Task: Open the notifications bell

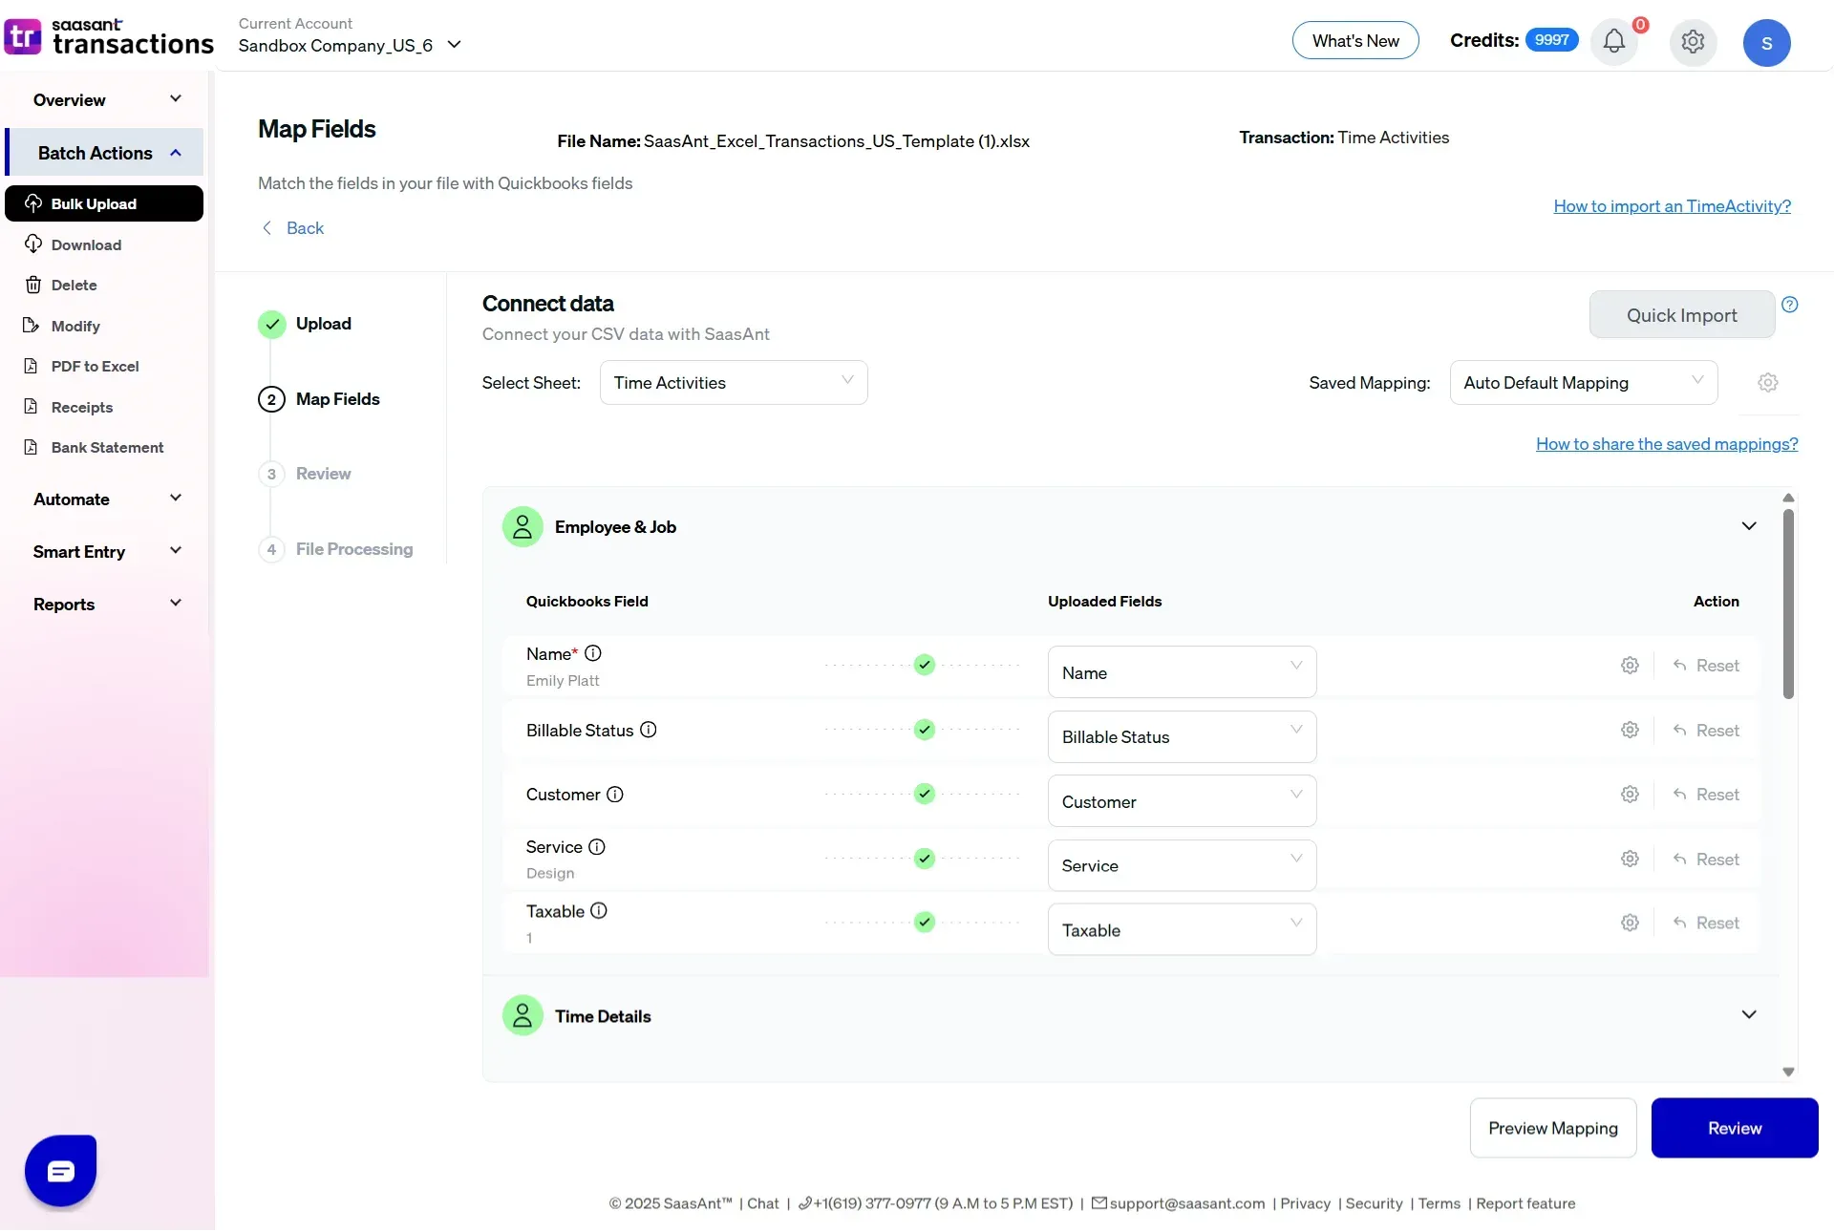Action: [x=1613, y=42]
